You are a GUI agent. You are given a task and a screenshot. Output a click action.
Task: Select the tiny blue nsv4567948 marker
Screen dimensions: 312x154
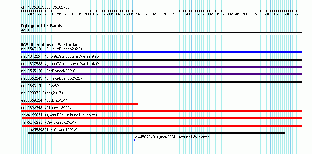(x=134, y=140)
